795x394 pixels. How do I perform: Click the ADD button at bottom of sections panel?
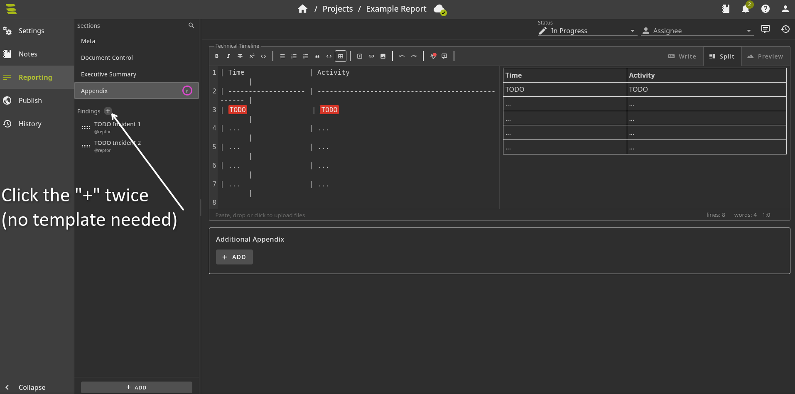137,387
